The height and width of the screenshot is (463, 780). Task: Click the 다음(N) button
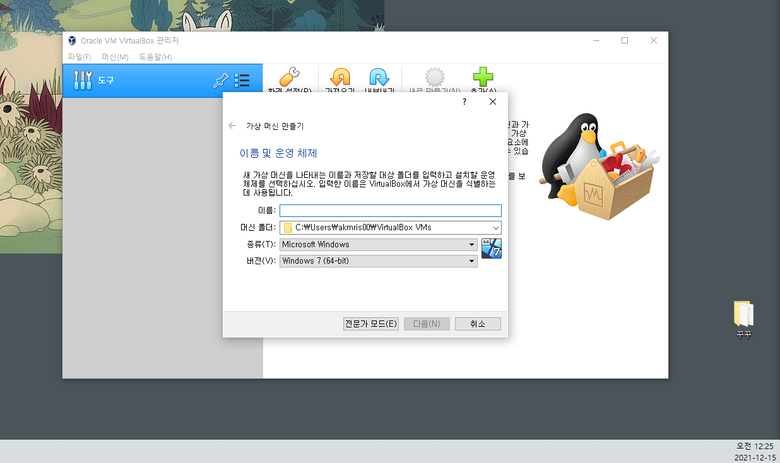[x=427, y=324]
